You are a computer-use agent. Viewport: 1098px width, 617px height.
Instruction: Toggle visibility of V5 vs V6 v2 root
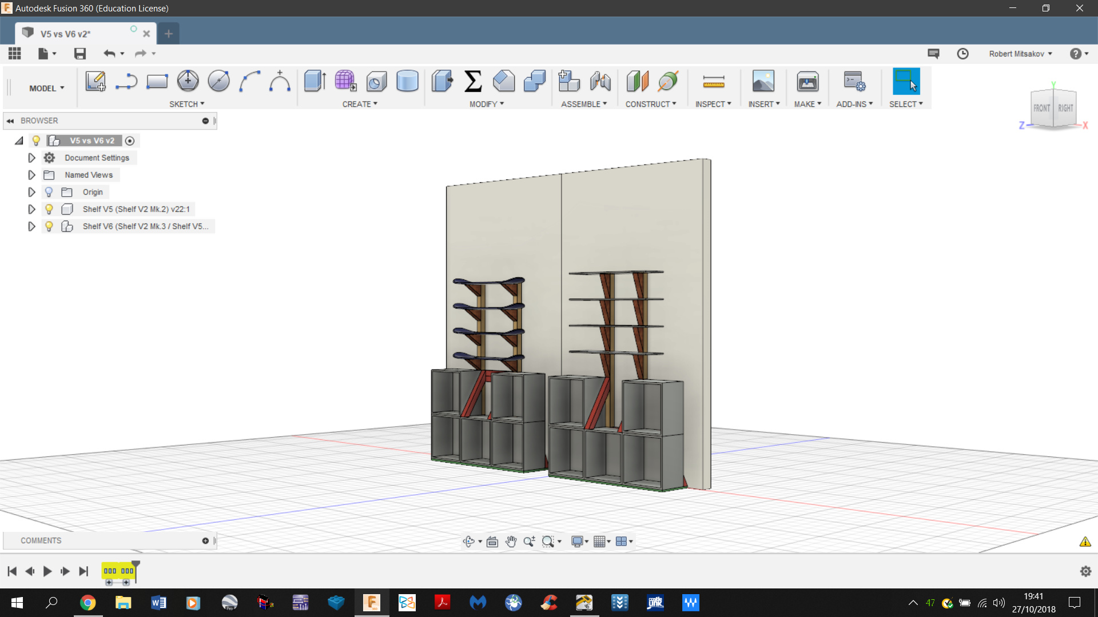pyautogui.click(x=36, y=141)
